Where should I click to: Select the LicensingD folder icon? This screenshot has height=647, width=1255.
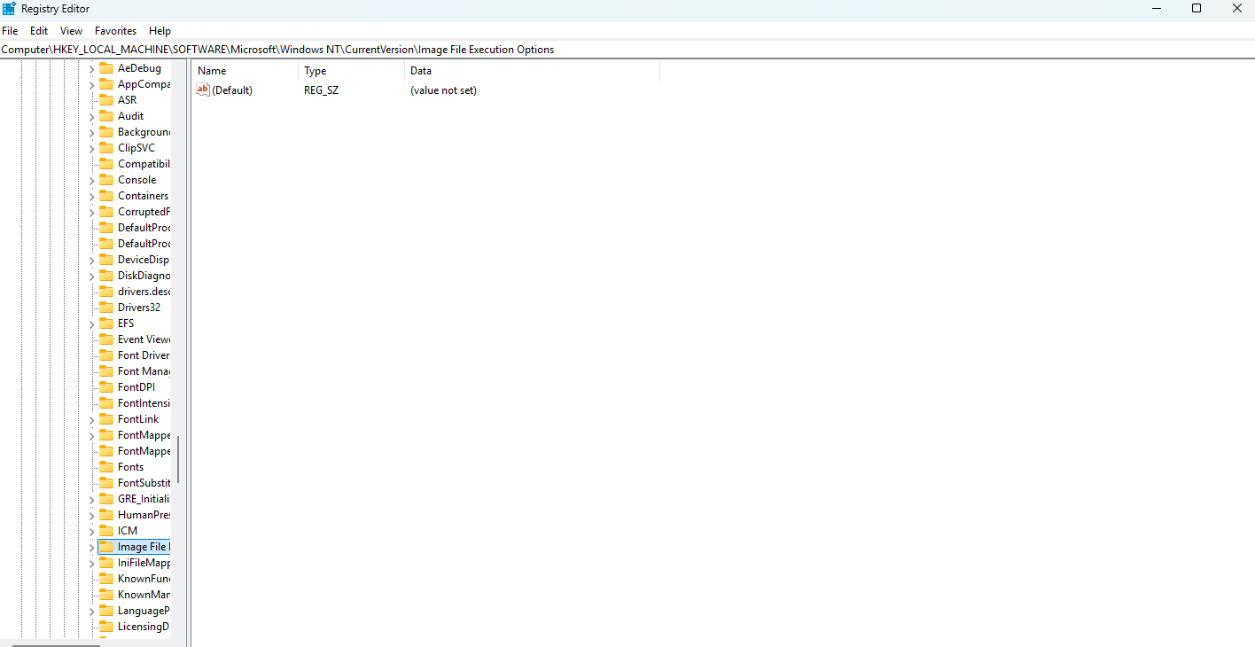click(x=106, y=627)
